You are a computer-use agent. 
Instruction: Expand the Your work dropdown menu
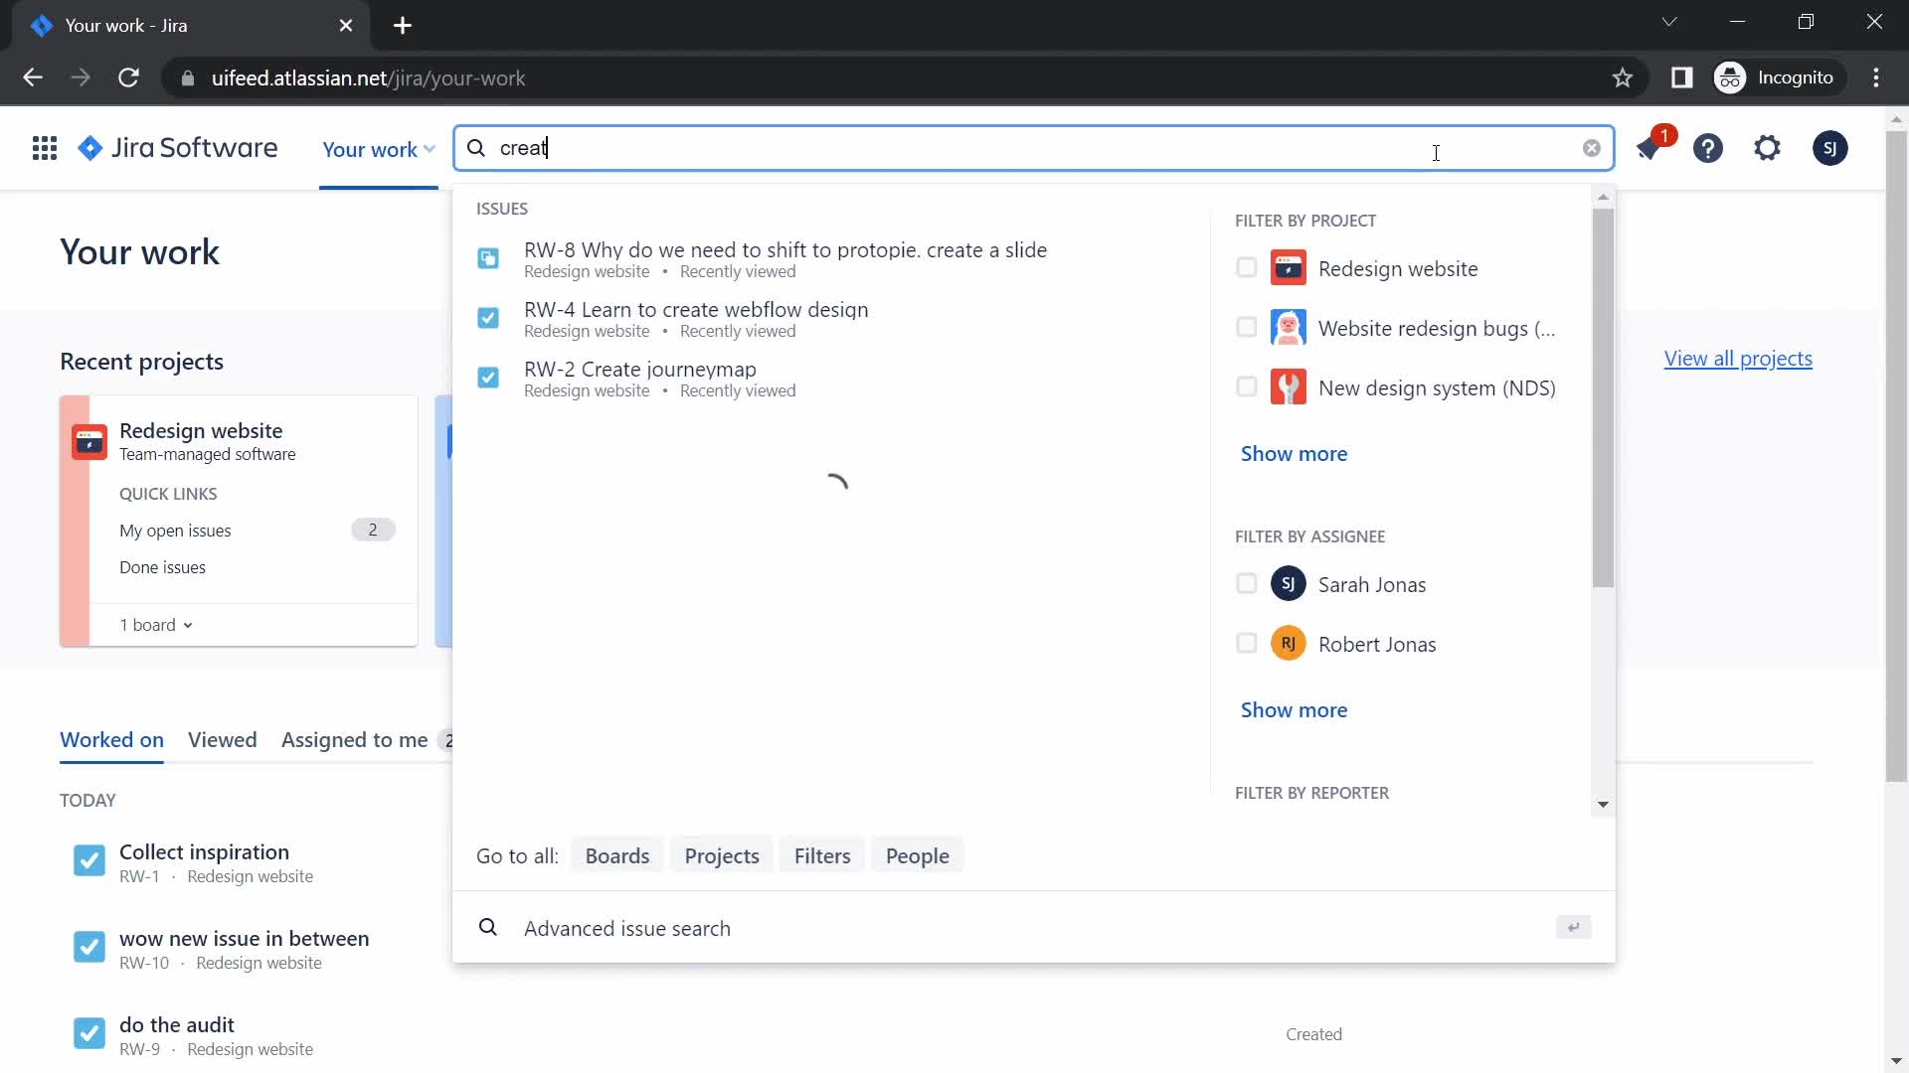tap(379, 150)
